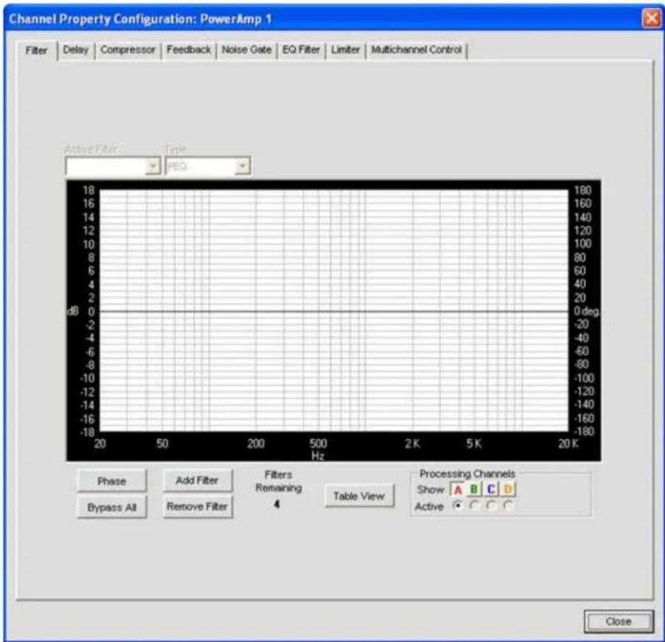
Task: Set channel B as Active
Action: [x=474, y=505]
